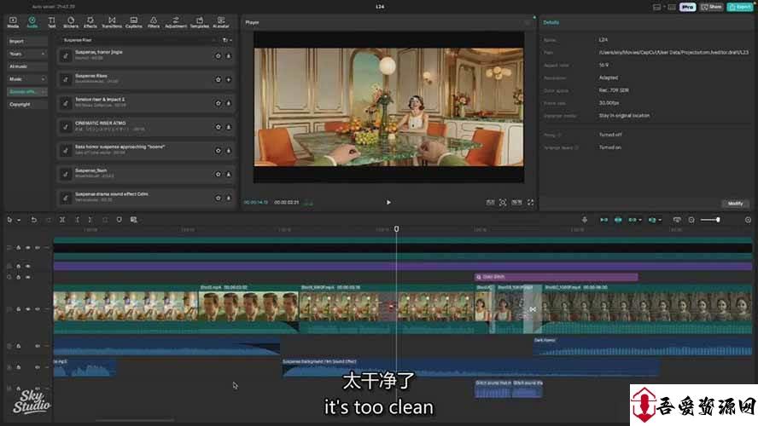Mute the first blue audio track
The image size is (758, 426).
pos(38,346)
